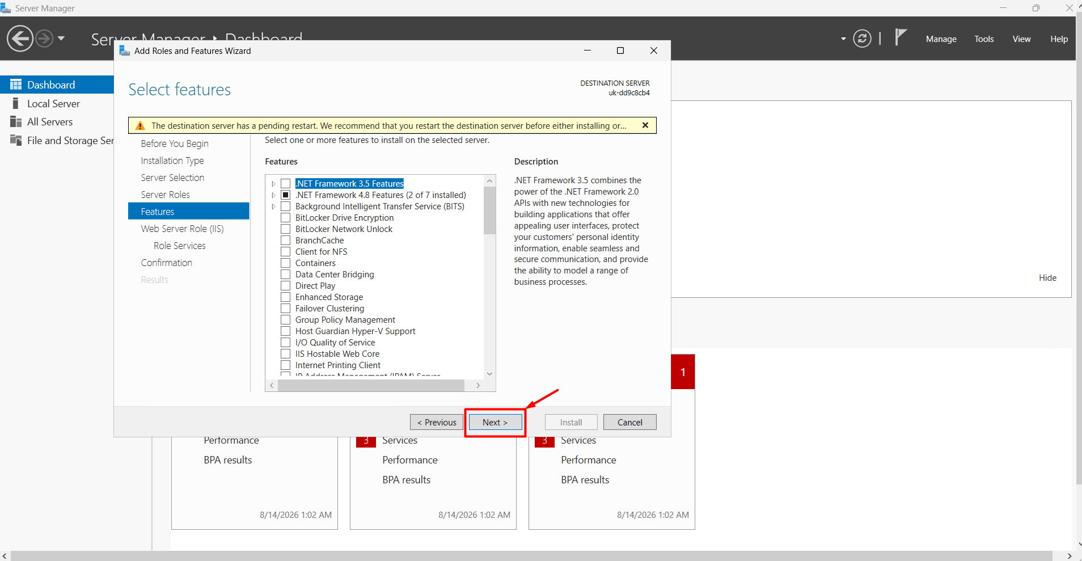1082x561 pixels.
Task: Check Direct Play checkbox
Action: (286, 286)
